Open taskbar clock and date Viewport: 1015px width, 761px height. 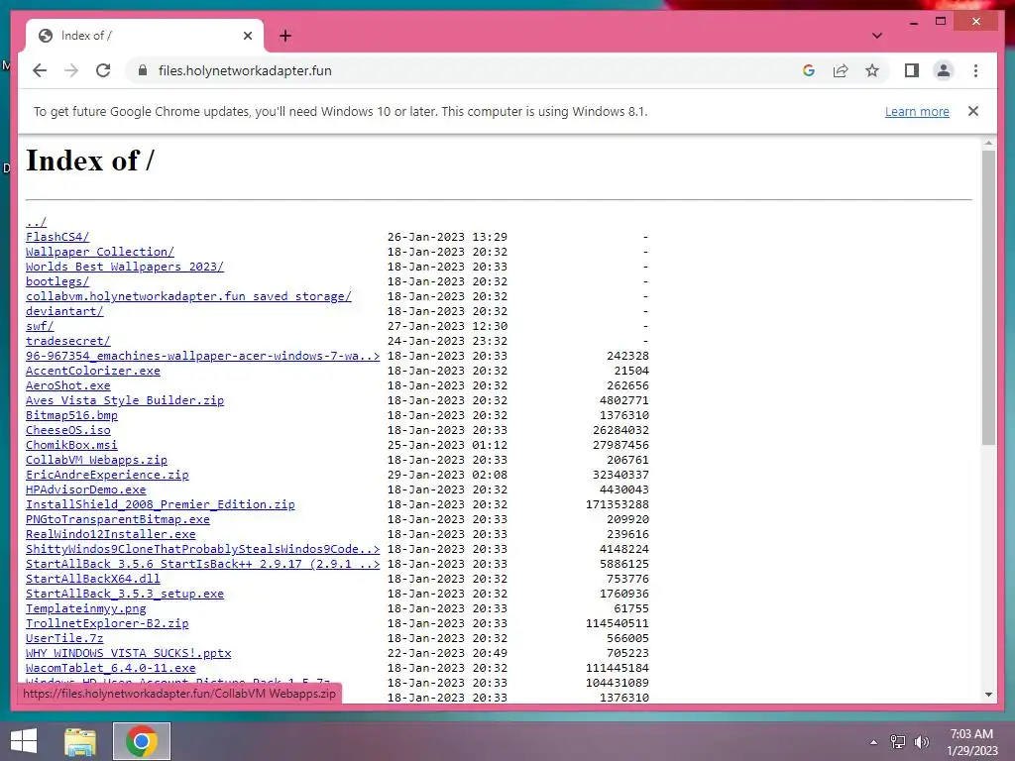971,742
